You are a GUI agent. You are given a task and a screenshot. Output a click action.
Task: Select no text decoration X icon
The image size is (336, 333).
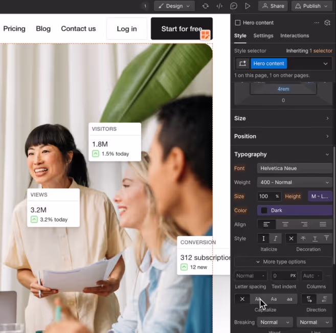[x=291, y=238]
